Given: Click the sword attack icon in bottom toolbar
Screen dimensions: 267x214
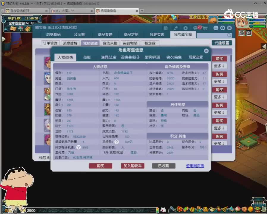Looking at the screenshot, I should [173, 209].
